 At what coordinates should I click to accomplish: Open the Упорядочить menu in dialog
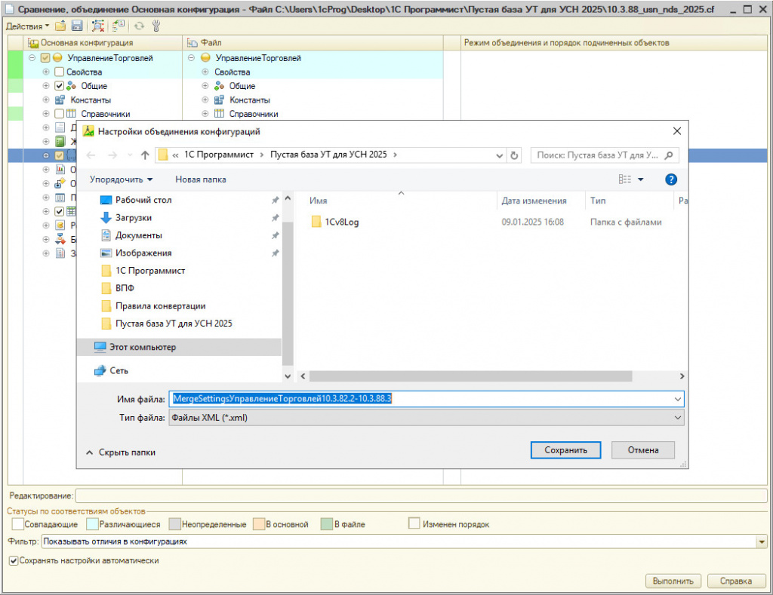[122, 179]
